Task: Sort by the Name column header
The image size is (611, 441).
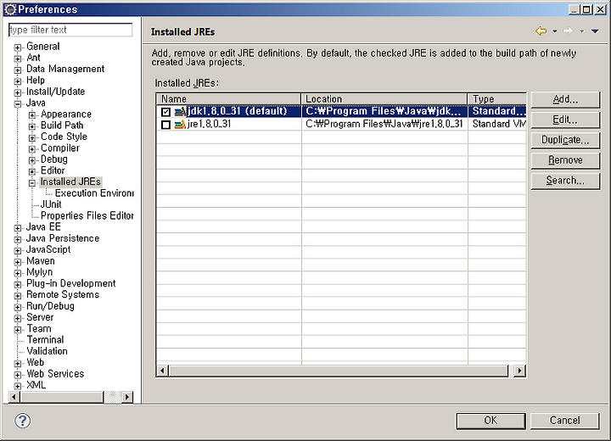Action: point(228,99)
